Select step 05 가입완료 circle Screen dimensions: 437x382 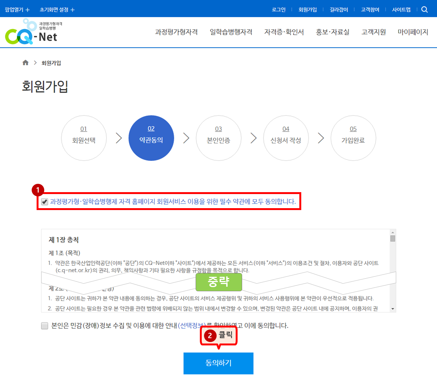pyautogui.click(x=353, y=138)
